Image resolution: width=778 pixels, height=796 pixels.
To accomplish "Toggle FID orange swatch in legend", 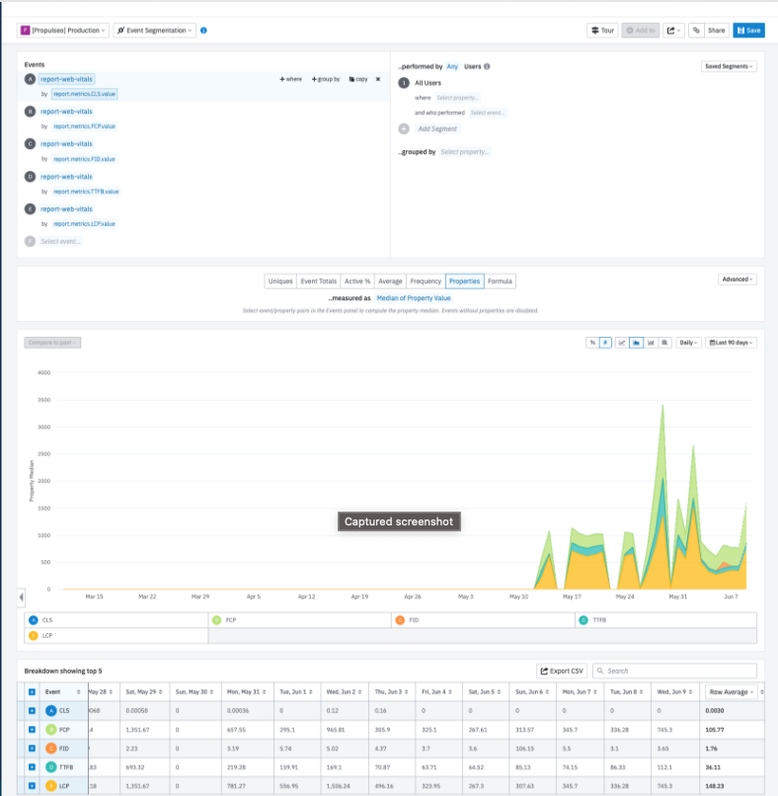I will tap(400, 620).
